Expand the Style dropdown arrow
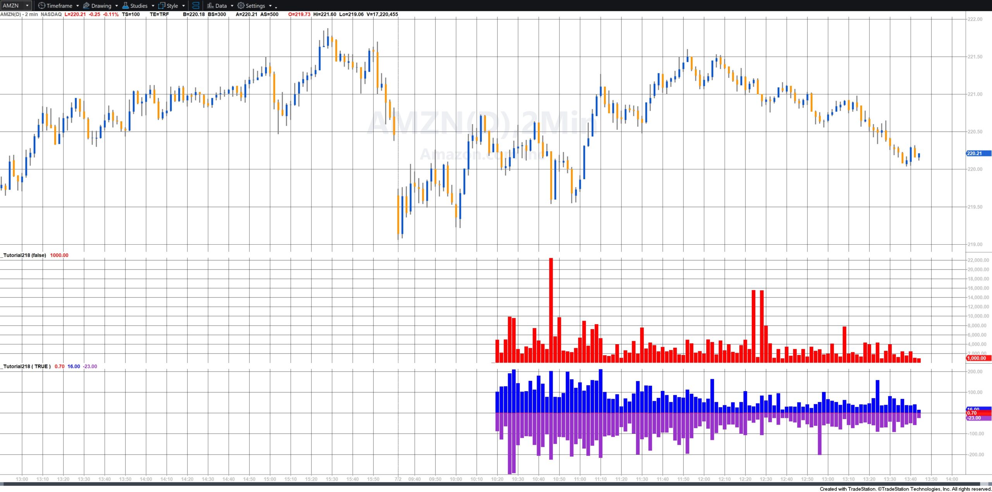Screen dimensions: 992x492 coord(183,6)
